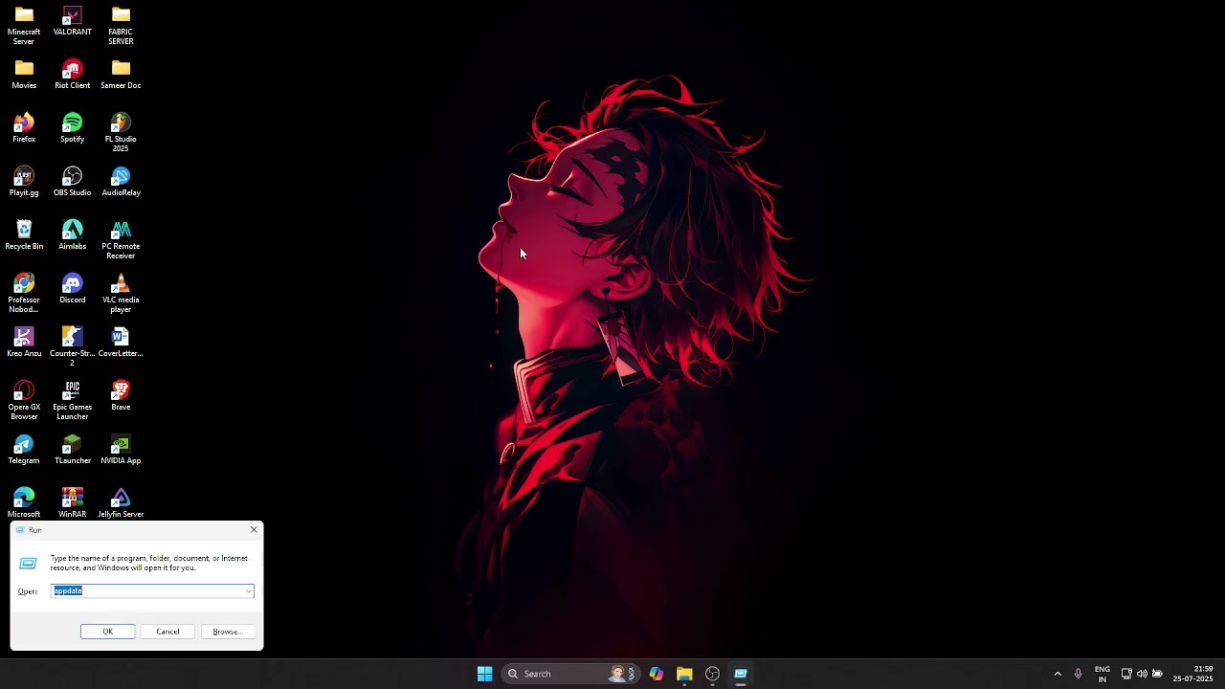Select the AudioRelay icon

pyautogui.click(x=121, y=181)
